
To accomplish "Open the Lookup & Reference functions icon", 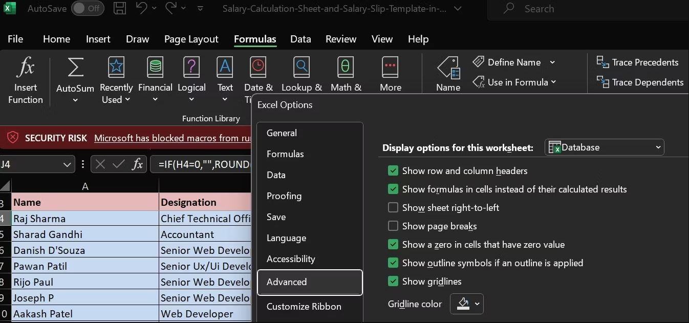I will [302, 68].
